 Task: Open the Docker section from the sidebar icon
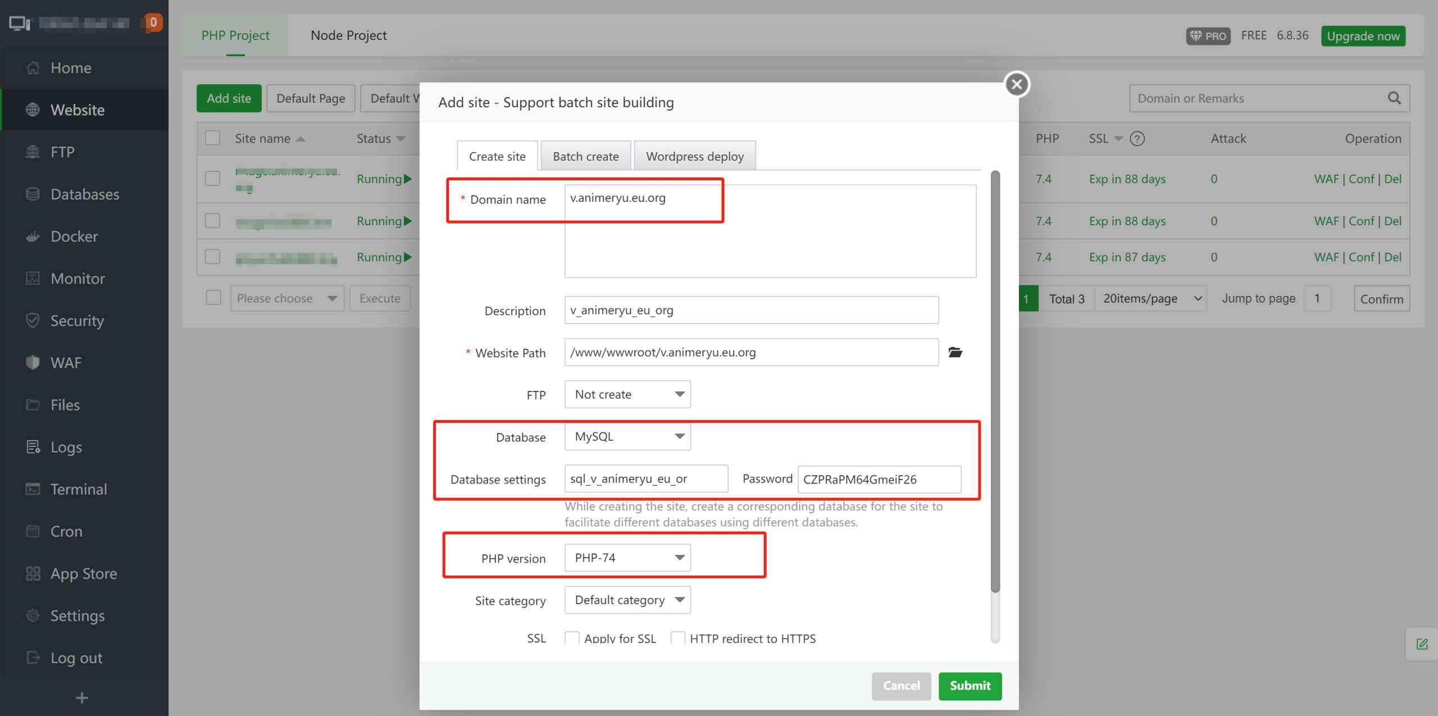33,236
